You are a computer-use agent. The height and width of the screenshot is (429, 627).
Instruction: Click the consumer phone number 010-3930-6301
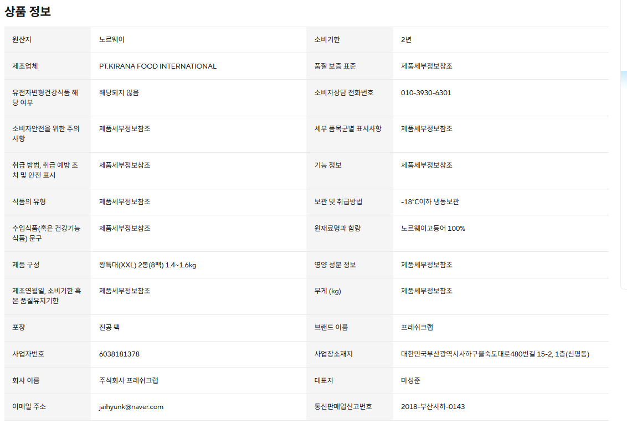(426, 93)
